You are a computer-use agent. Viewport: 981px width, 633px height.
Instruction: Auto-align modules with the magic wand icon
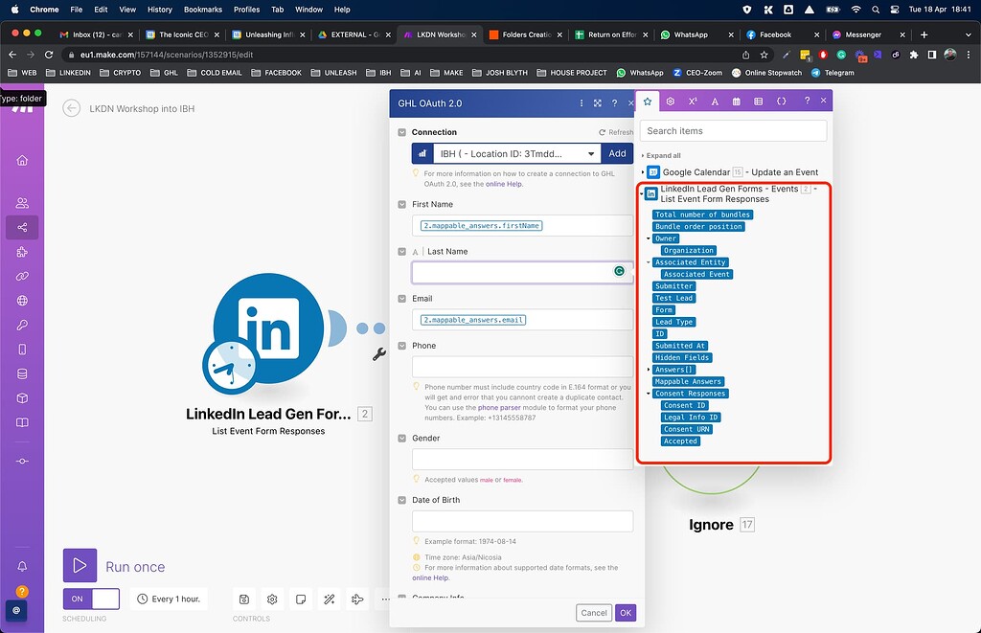329,599
